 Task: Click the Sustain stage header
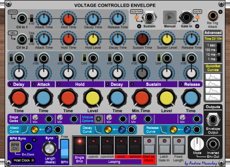coord(153,84)
